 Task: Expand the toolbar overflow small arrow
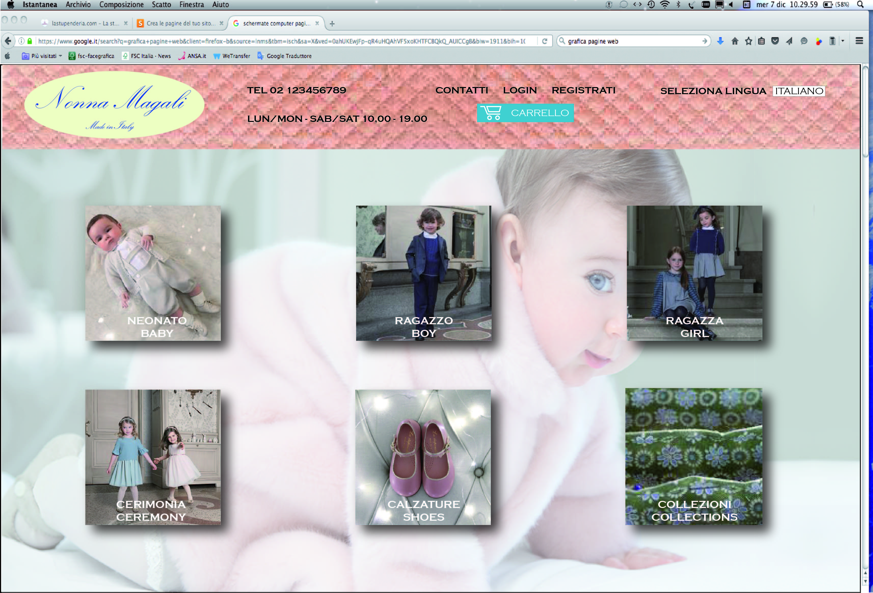[x=843, y=41]
